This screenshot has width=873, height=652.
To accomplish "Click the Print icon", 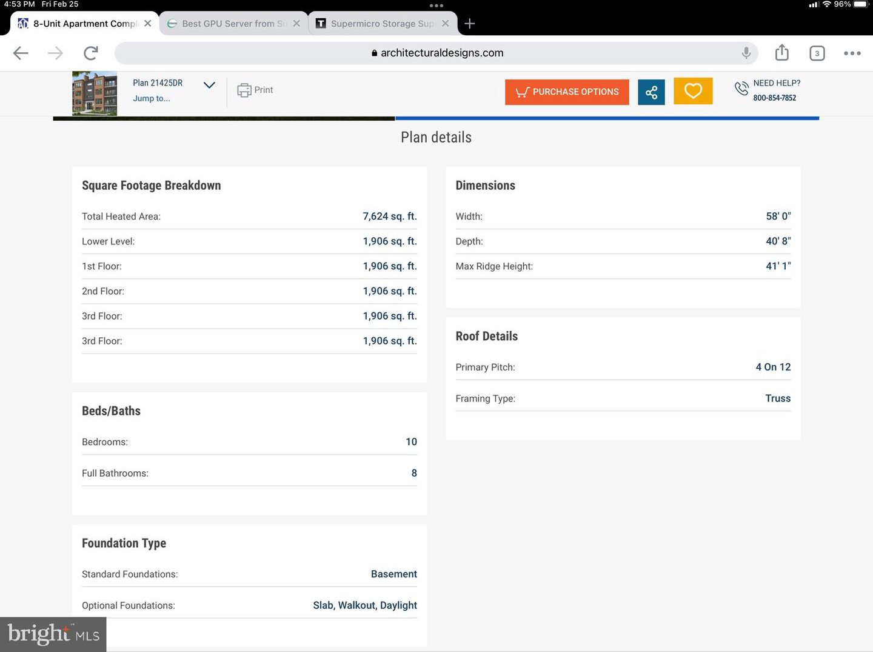I will (x=255, y=90).
